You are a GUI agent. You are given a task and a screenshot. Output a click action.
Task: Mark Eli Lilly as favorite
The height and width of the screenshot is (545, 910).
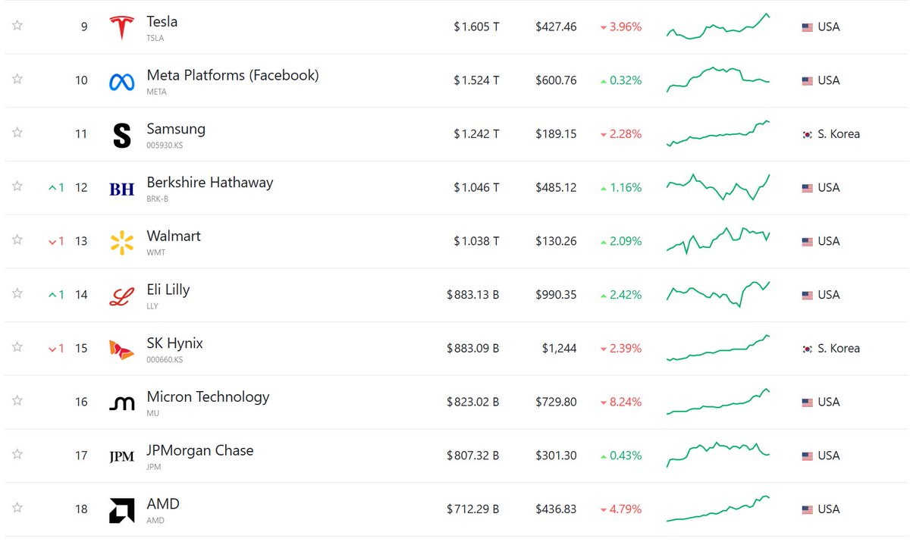pos(17,293)
